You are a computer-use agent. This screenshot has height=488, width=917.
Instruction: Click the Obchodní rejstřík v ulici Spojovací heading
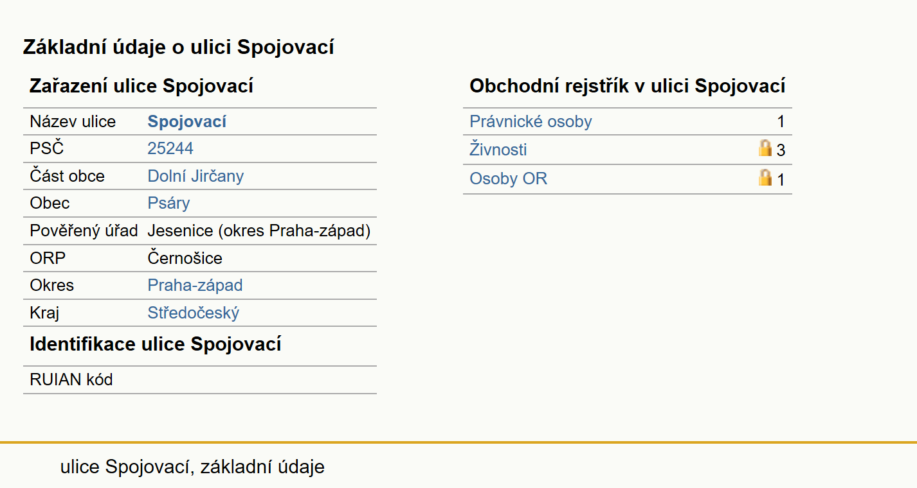pyautogui.click(x=628, y=86)
